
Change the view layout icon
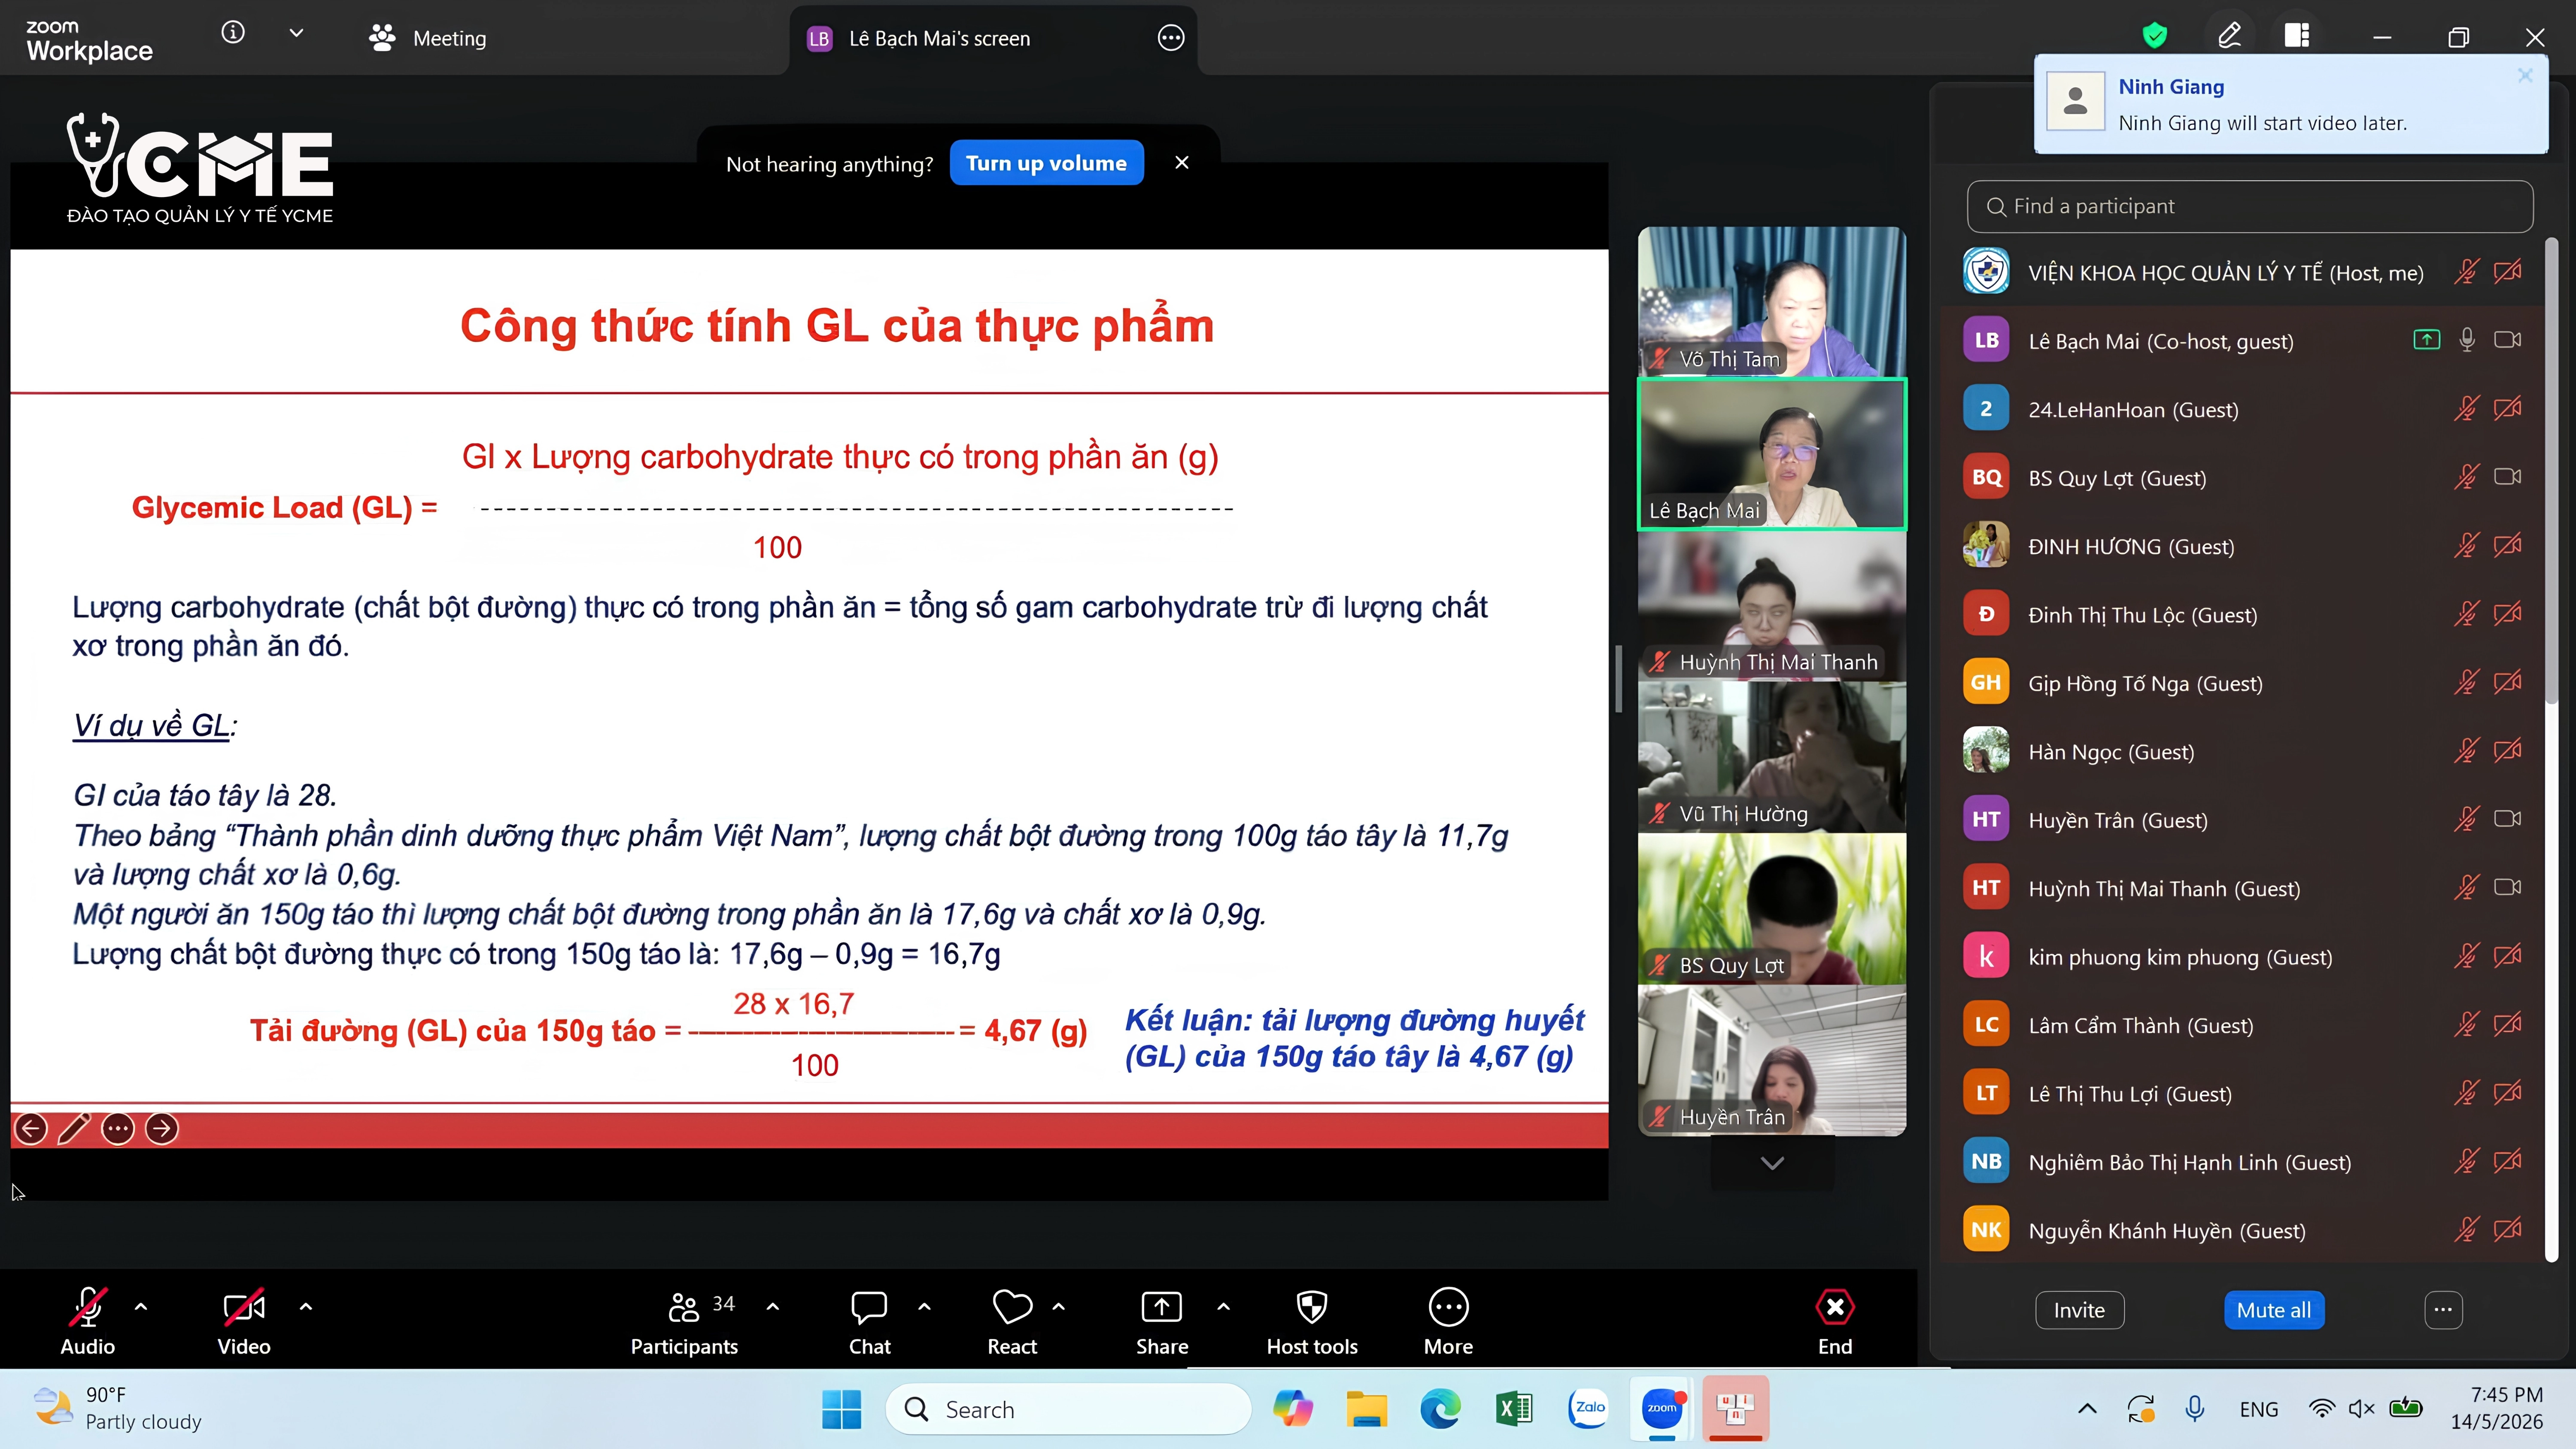point(2297,36)
